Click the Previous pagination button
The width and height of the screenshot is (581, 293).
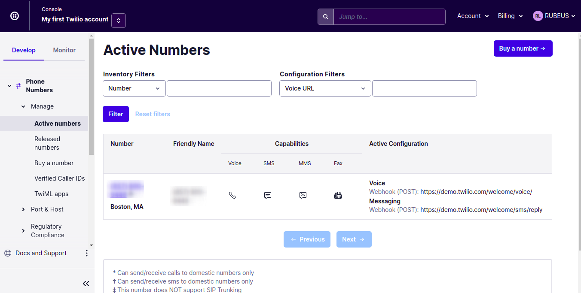pos(307,239)
